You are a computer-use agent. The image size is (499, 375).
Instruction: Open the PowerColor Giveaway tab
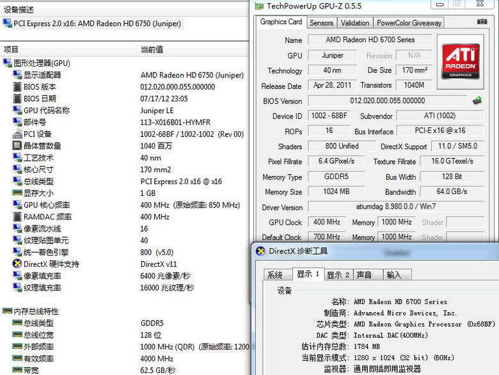409,23
